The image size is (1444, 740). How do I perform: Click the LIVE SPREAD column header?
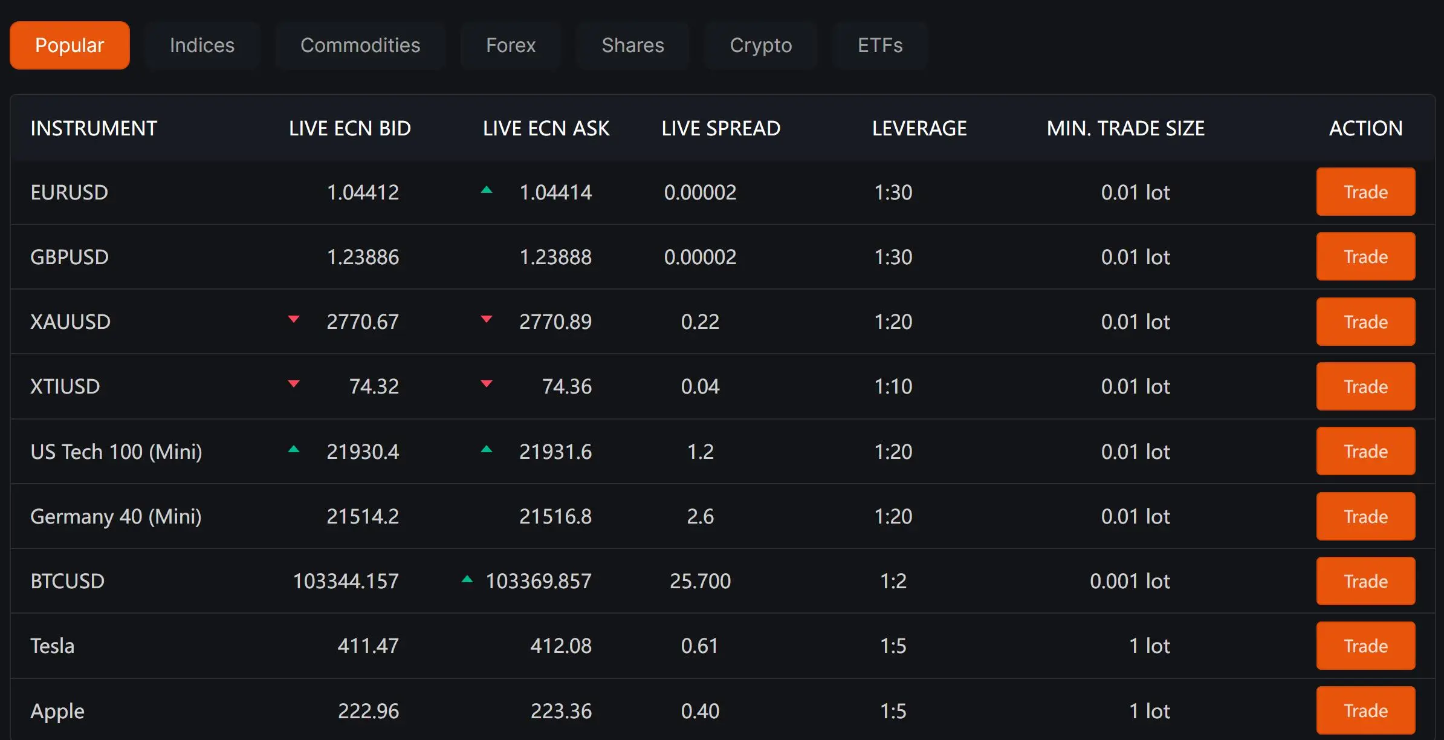721,128
